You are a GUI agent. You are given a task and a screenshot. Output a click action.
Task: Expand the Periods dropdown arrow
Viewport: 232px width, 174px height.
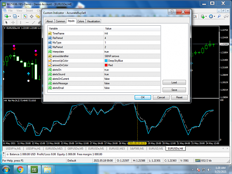point(214,16)
